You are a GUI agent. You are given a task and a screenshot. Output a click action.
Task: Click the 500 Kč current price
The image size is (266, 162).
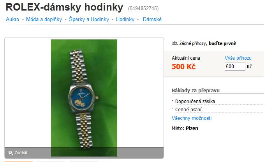183,67
